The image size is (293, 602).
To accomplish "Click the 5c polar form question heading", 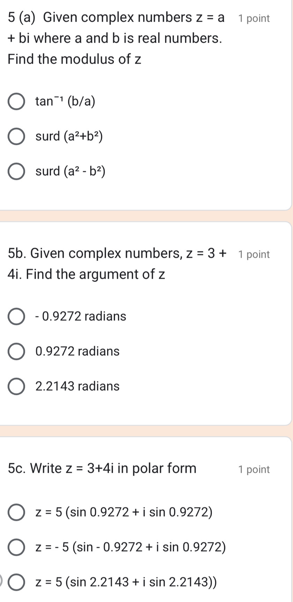I will (102, 468).
